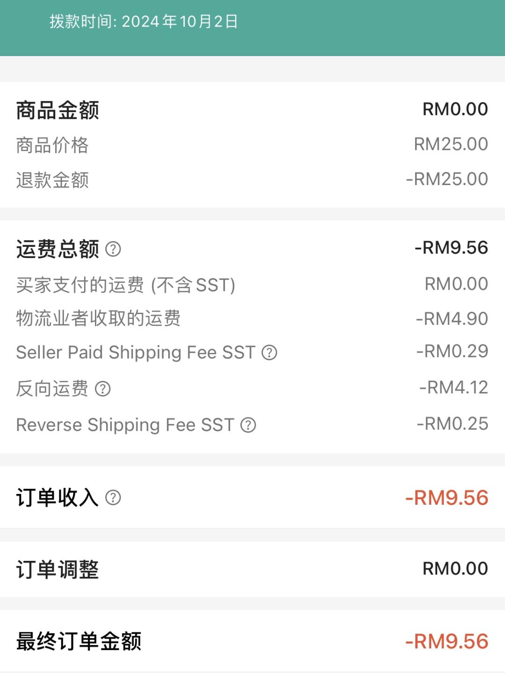Image resolution: width=505 pixels, height=673 pixels.
Task: Open help icon next to Seller Paid Shipping Fee SST
Action: 269,352
